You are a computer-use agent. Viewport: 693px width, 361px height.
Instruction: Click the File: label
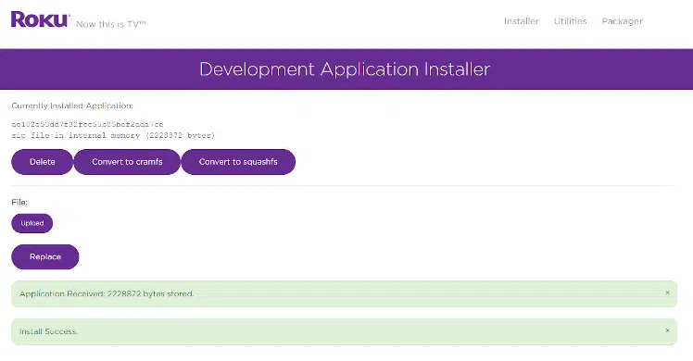19,202
